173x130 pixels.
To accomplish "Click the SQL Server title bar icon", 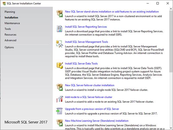I will click(4, 3).
